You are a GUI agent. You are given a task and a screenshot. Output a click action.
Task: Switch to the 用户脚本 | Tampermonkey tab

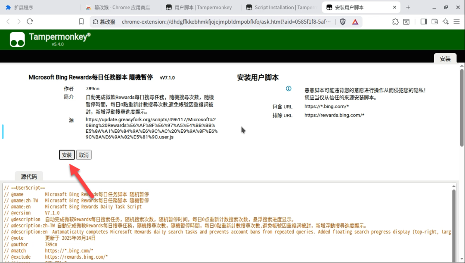tap(201, 7)
